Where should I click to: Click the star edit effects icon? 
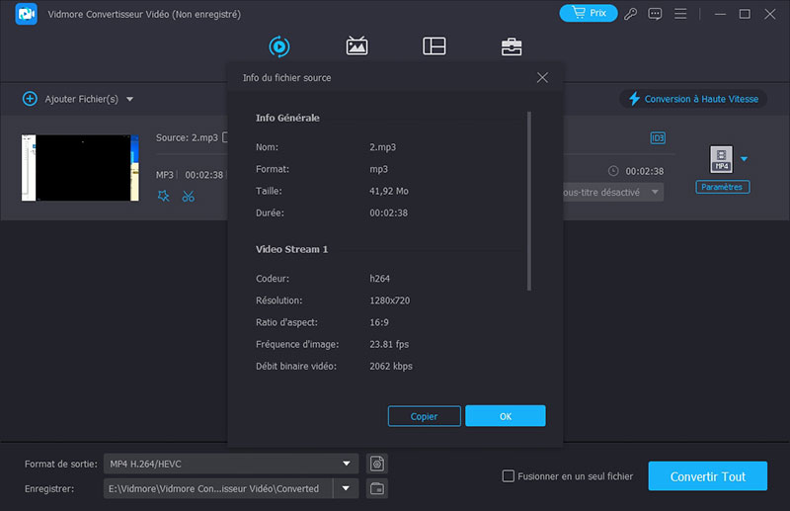(x=164, y=196)
